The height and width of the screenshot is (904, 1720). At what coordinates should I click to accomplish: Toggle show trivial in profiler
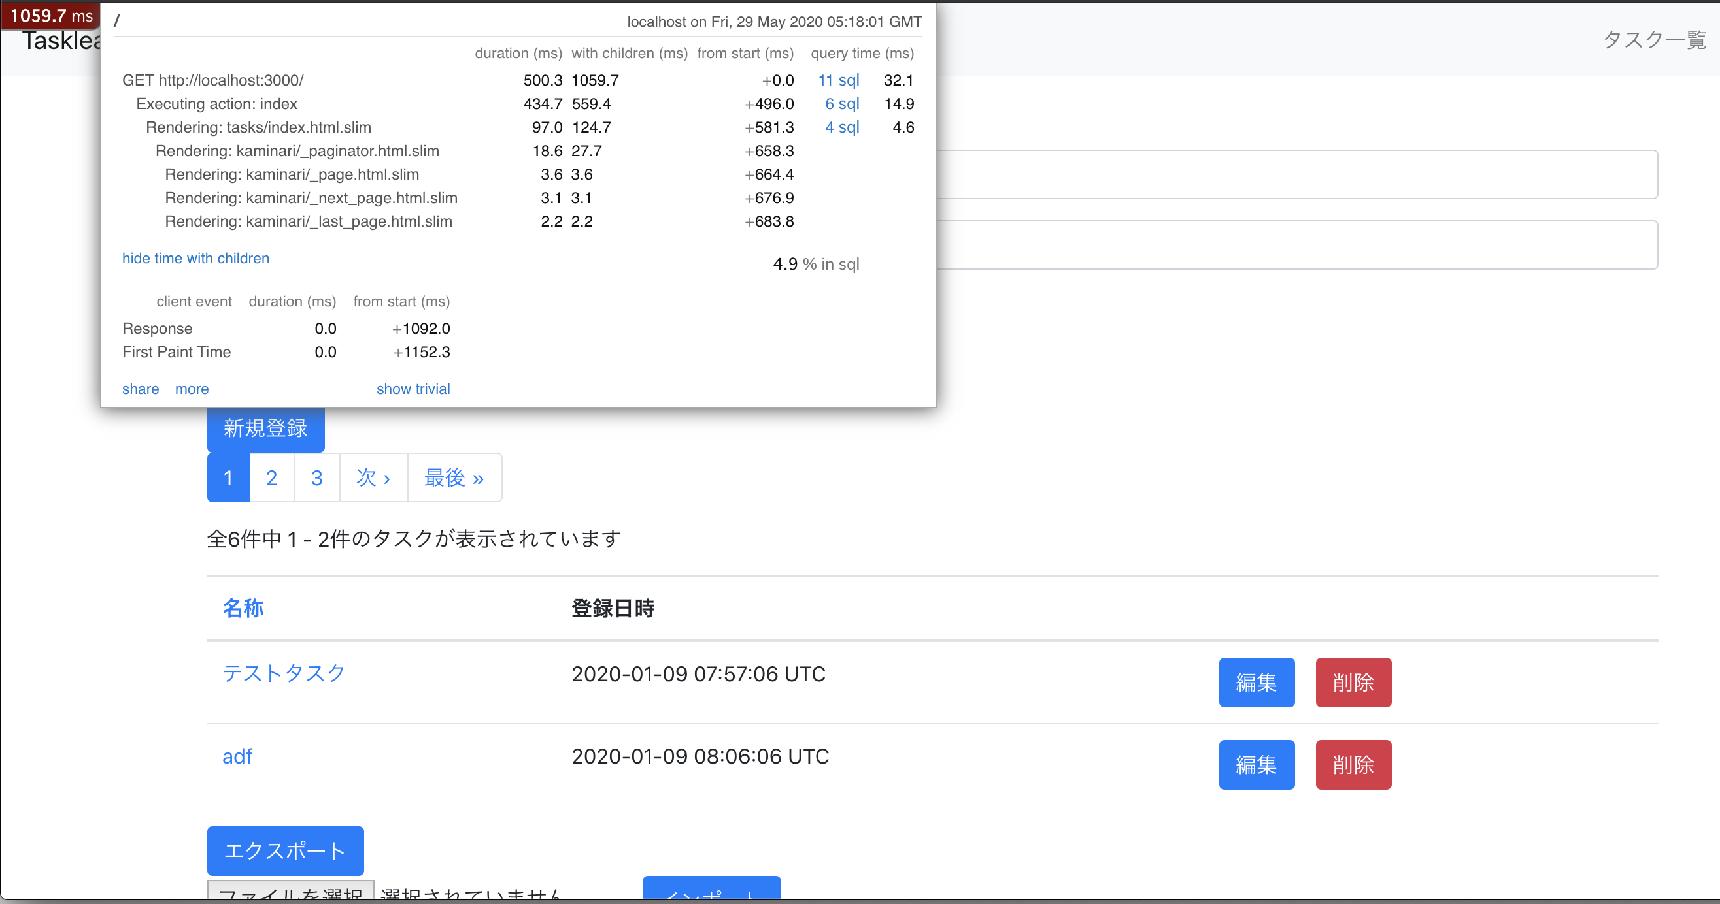pos(413,389)
